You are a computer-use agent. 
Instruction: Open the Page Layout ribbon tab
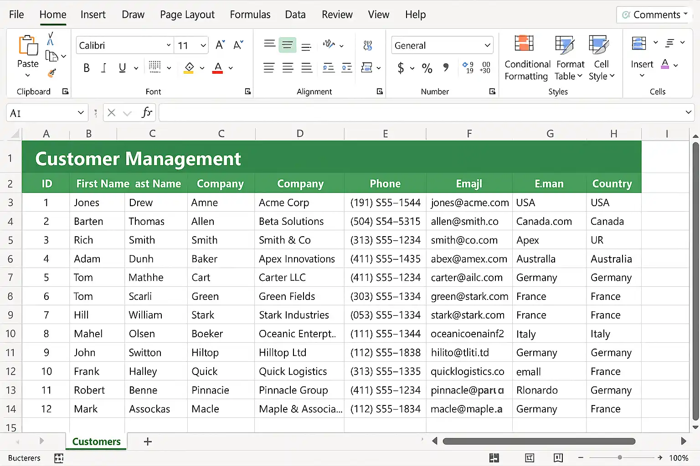[x=187, y=15]
